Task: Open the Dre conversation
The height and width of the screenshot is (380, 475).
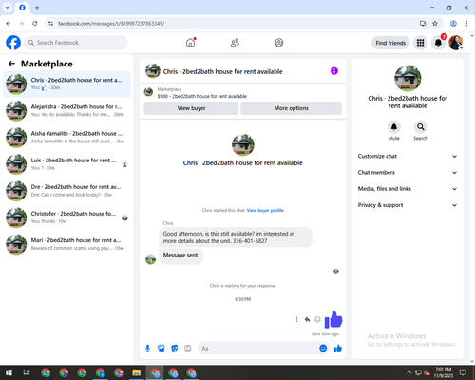Action: [x=66, y=191]
